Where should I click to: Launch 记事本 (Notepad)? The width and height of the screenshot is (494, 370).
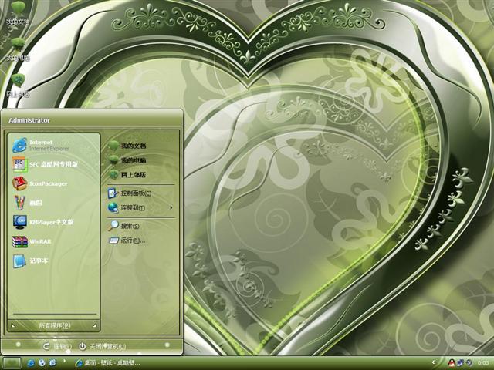(39, 261)
